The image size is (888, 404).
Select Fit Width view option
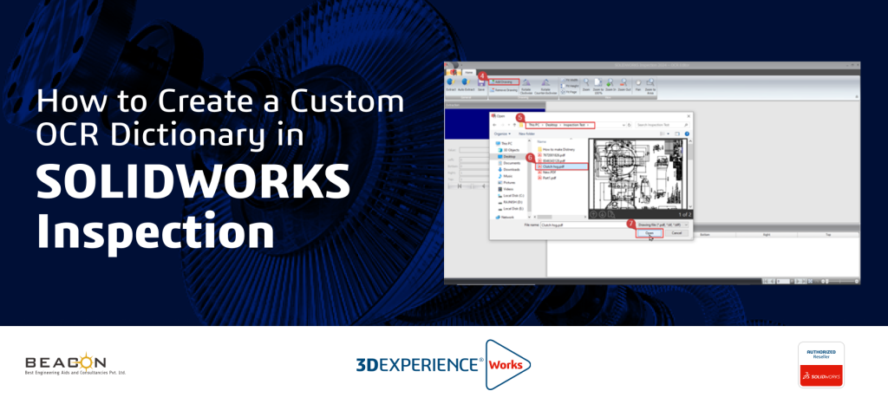click(570, 80)
